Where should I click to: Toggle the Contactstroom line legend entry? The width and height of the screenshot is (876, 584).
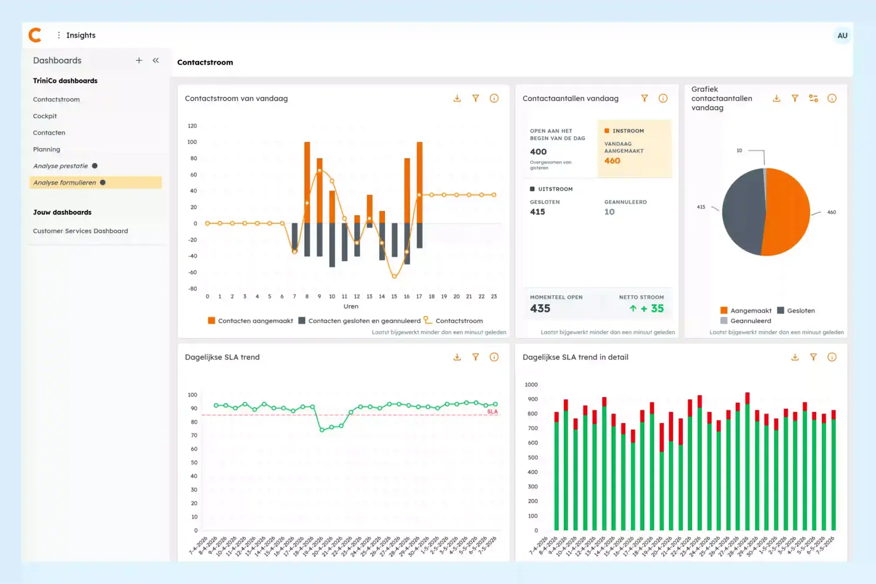(453, 321)
